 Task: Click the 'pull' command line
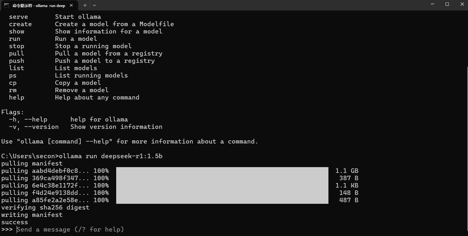pos(86,54)
